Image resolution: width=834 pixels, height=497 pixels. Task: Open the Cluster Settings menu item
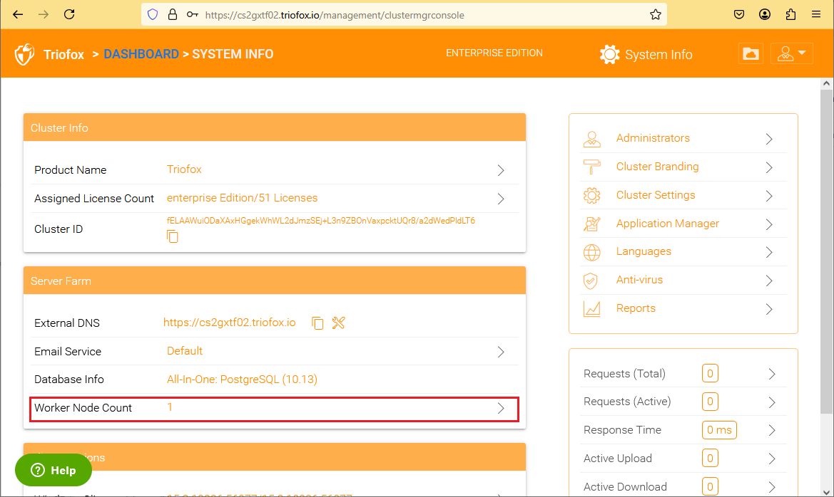pos(655,195)
